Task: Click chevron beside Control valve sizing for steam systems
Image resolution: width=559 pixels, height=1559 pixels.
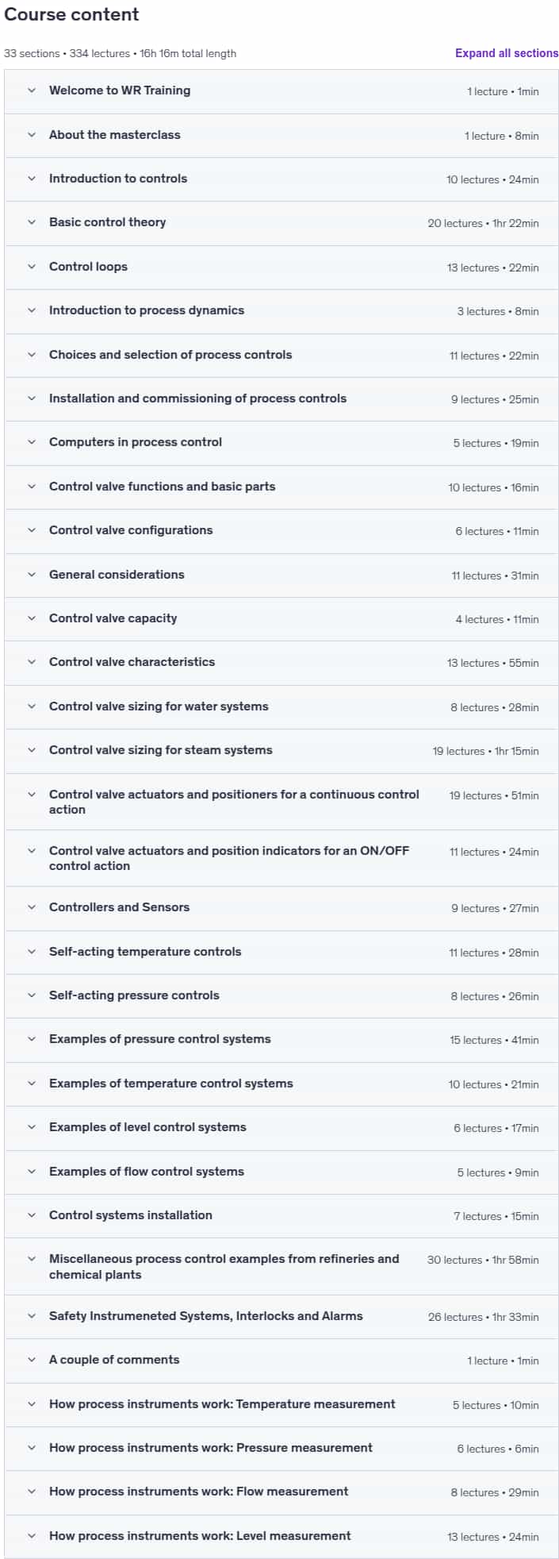Action: coord(32,750)
